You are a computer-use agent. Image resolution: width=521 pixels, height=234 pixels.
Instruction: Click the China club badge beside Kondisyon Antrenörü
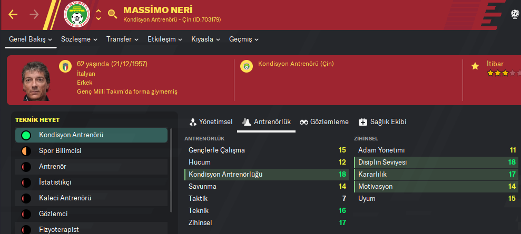[x=245, y=67]
